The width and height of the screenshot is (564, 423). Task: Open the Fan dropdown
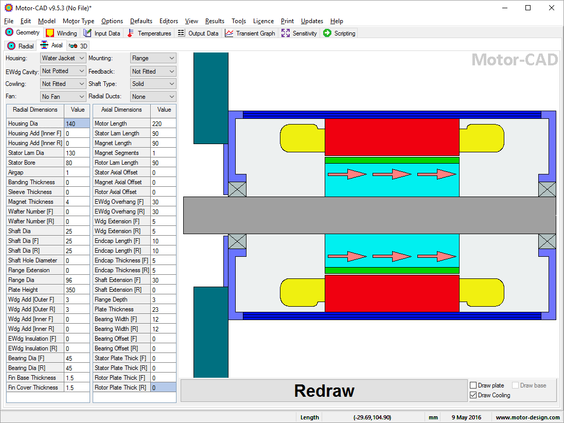click(x=63, y=96)
